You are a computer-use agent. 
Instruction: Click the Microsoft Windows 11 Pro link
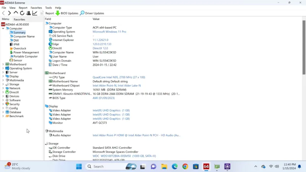tap(109, 32)
